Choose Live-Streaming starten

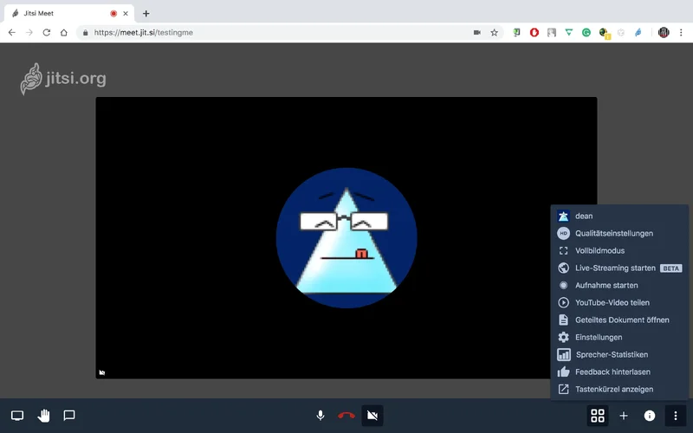[x=619, y=268]
